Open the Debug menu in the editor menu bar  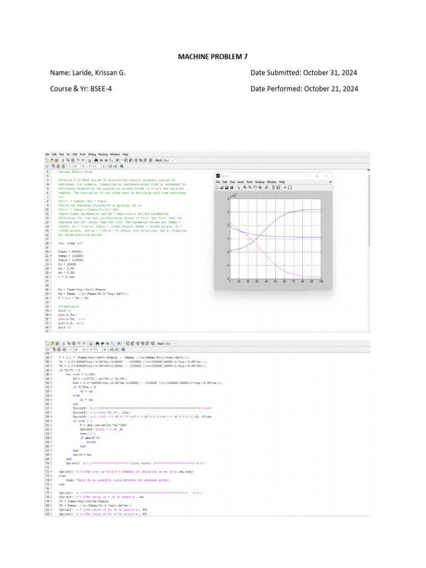pos(92,154)
